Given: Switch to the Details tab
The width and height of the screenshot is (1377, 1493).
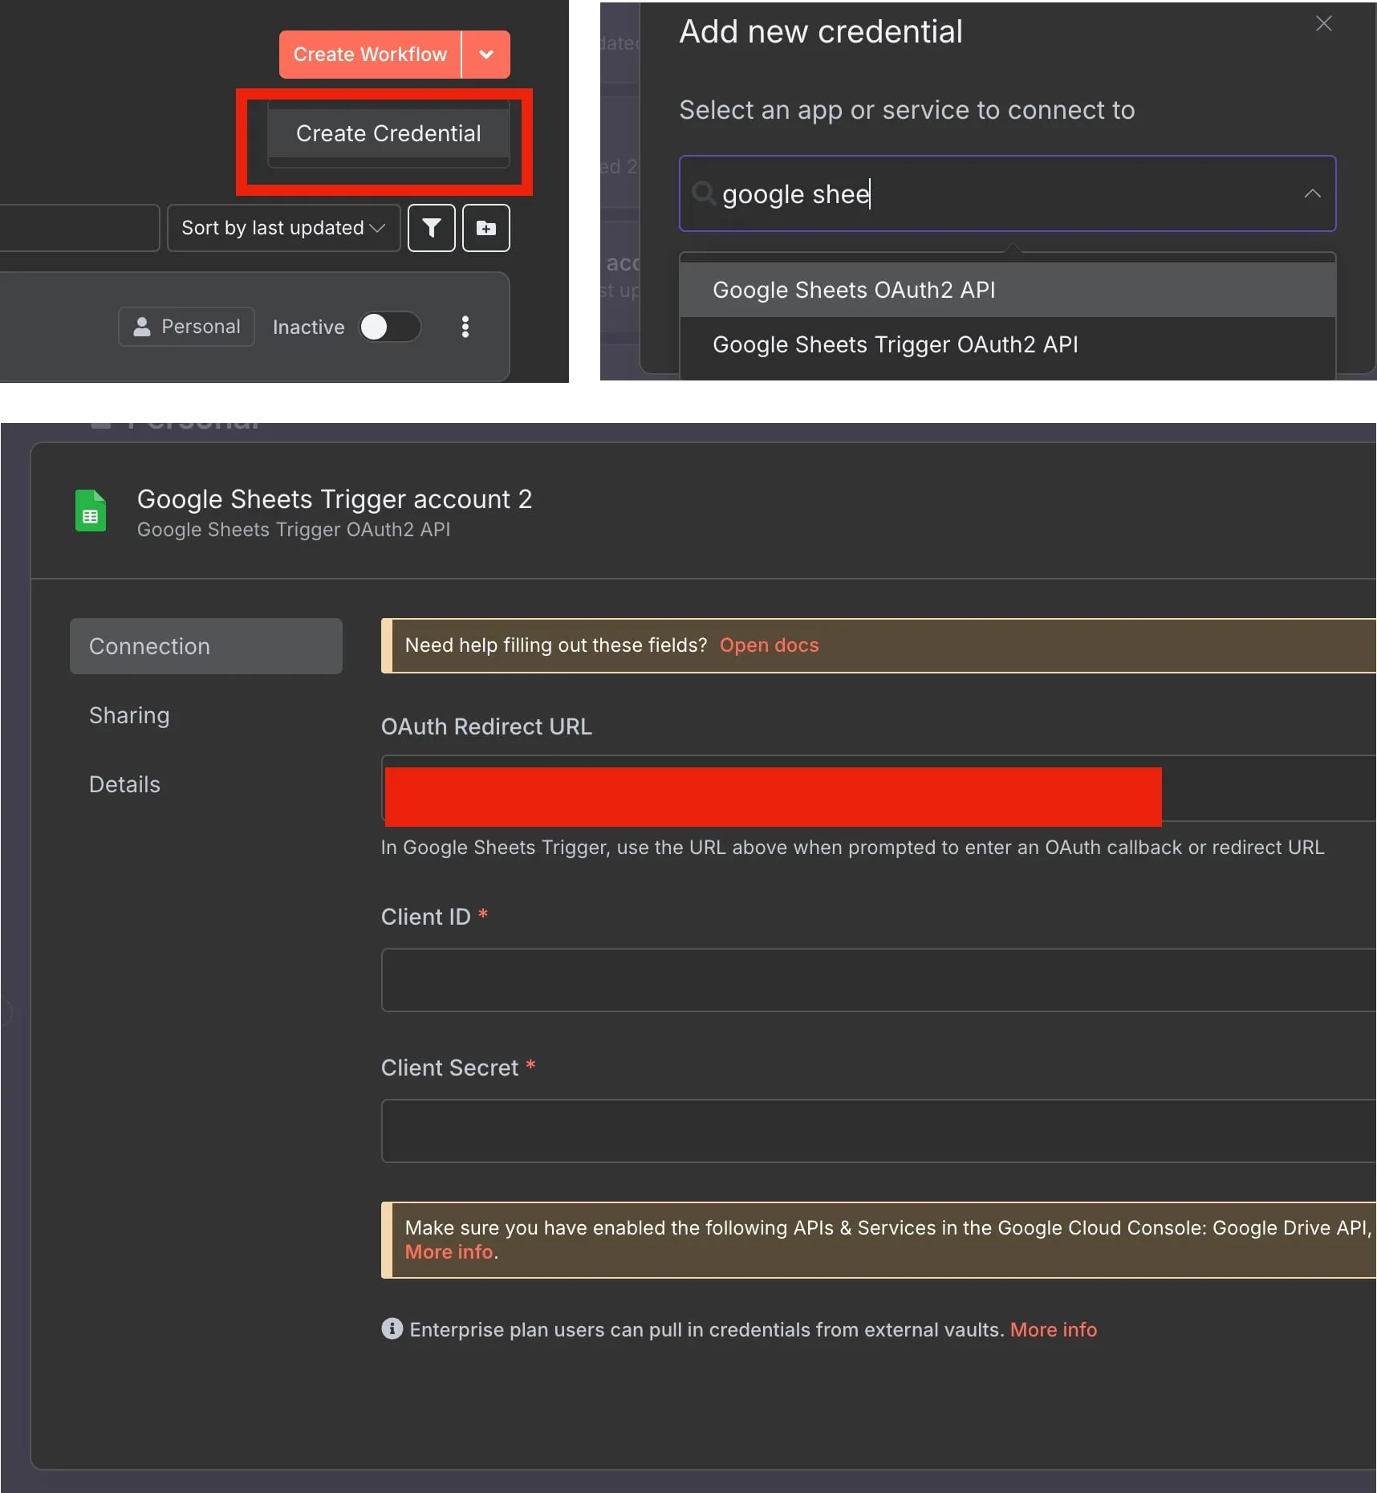Looking at the screenshot, I should tap(124, 784).
